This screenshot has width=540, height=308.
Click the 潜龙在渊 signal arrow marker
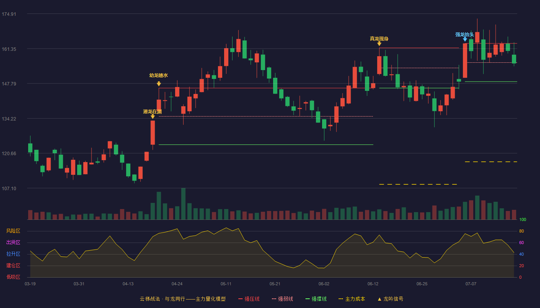tap(153, 116)
